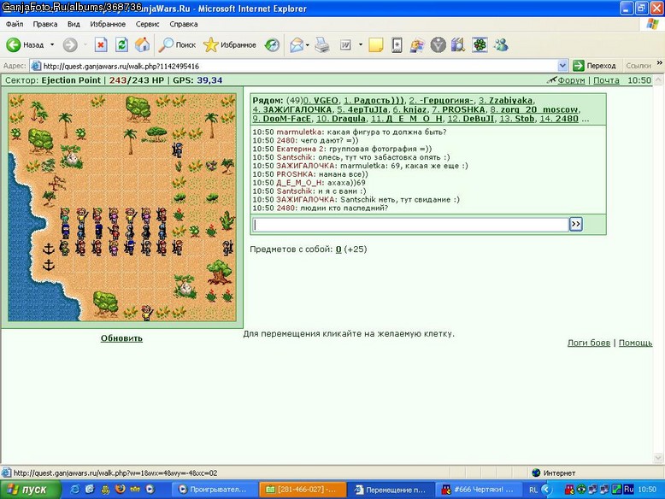The image size is (665, 499).
Task: Open the Сервис menu
Action: coord(148,24)
